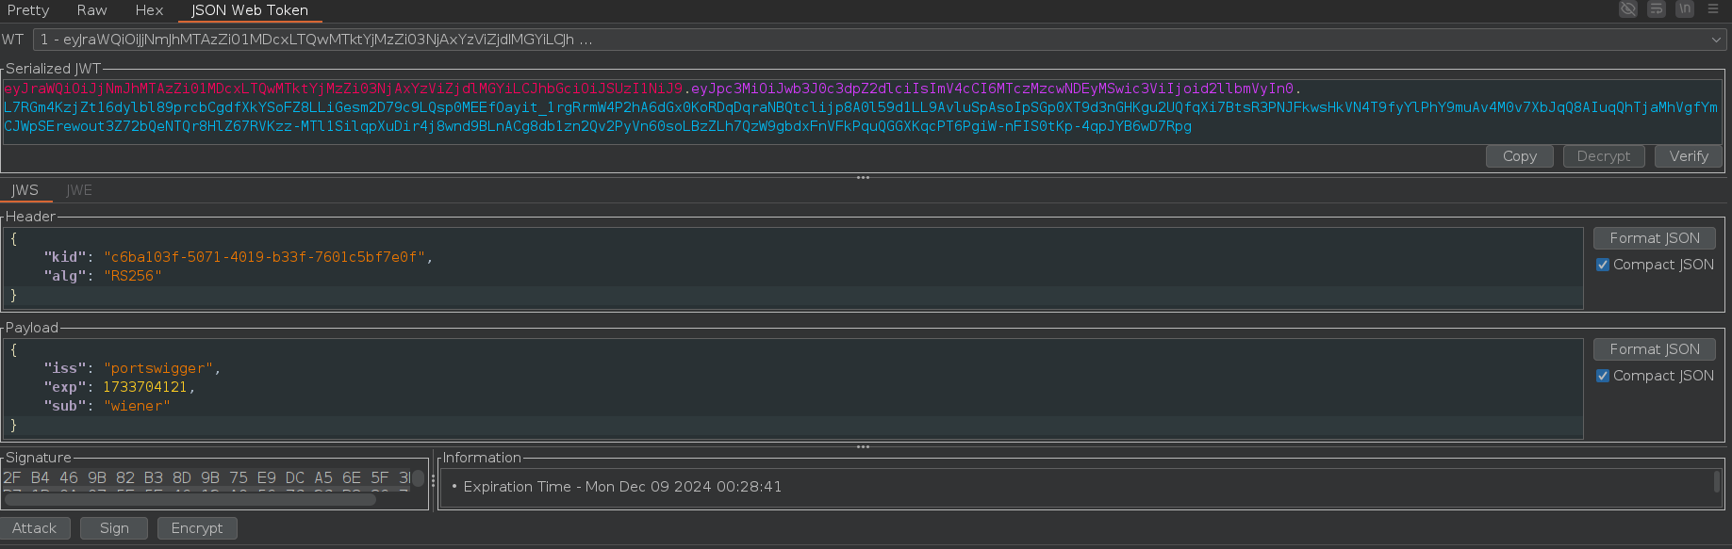
Task: Toggle the \n show newlines icon
Action: click(x=1685, y=9)
